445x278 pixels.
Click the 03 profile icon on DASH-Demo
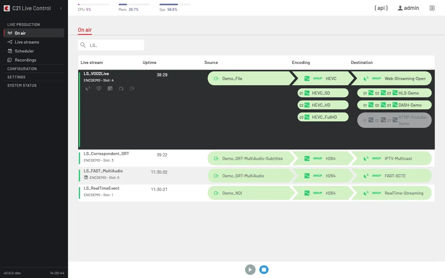coord(395,105)
